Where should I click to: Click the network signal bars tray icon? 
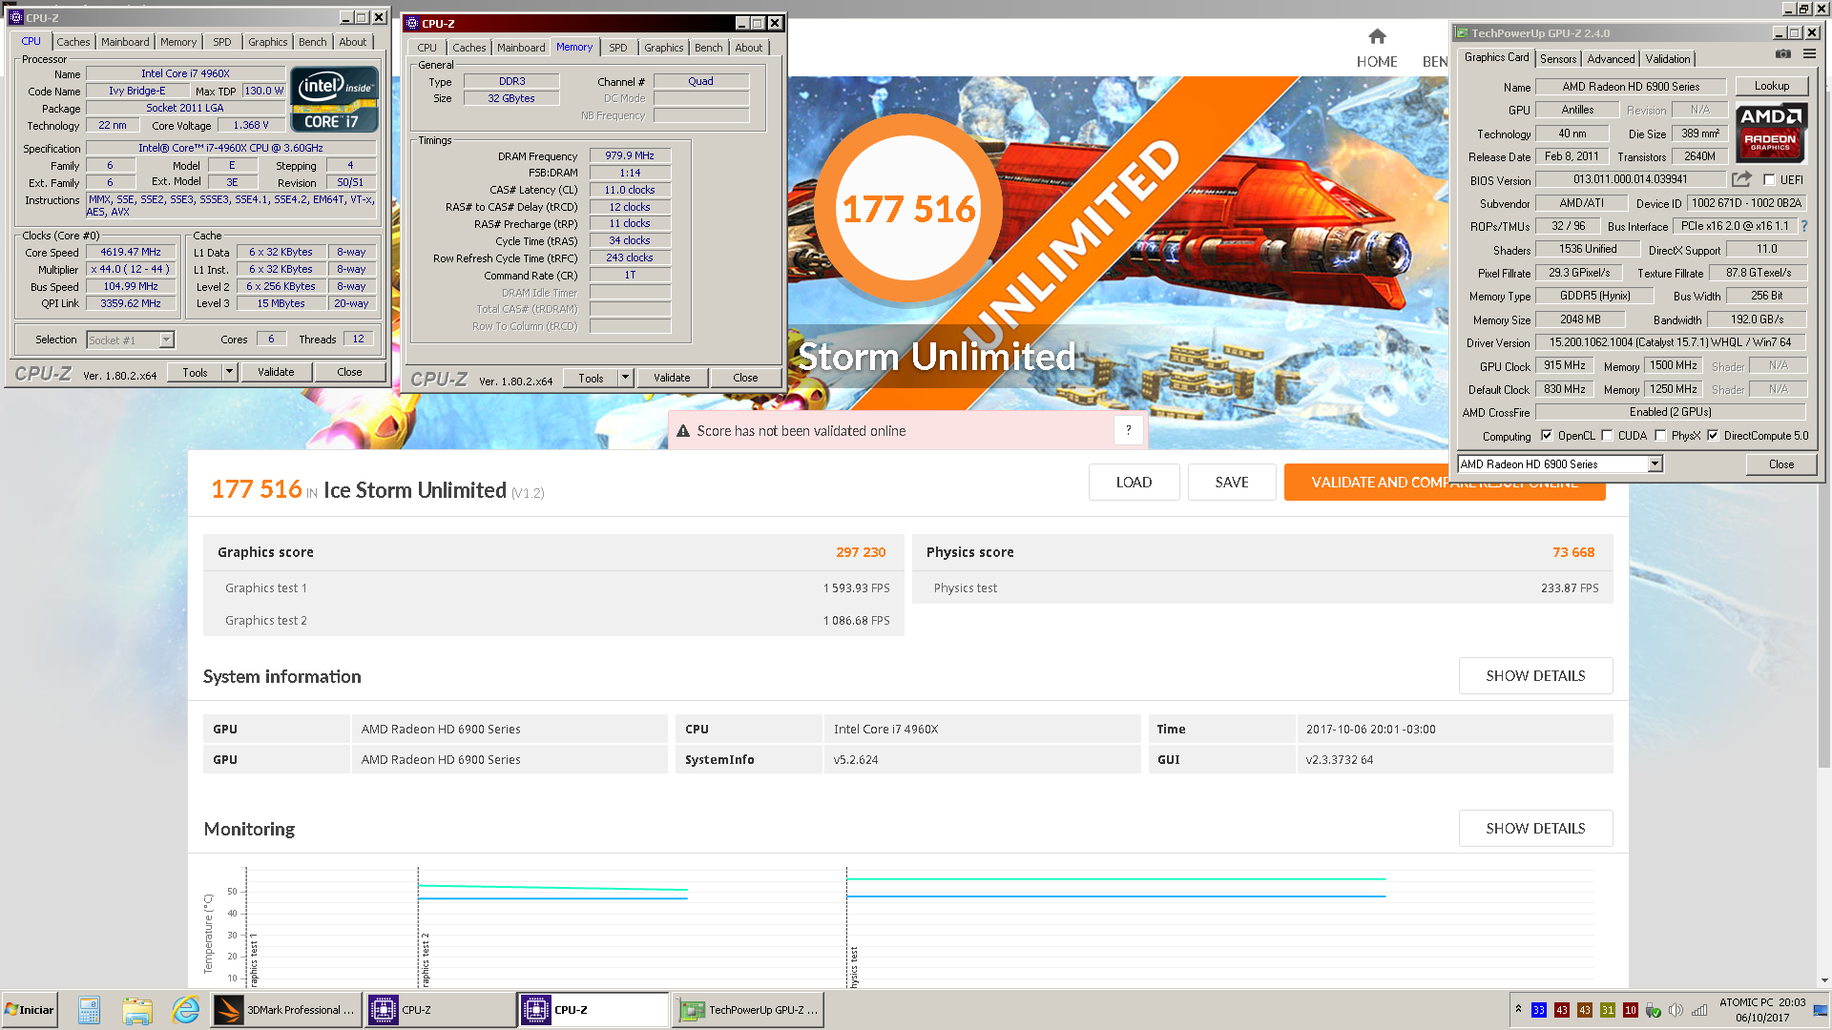click(x=1699, y=1010)
